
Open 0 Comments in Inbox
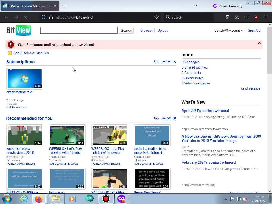[x=191, y=73]
